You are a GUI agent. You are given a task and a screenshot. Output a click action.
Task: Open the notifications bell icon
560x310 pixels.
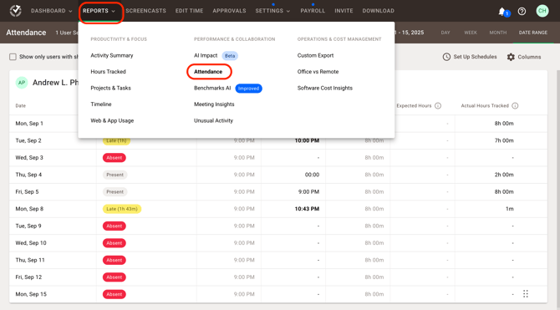pos(502,11)
